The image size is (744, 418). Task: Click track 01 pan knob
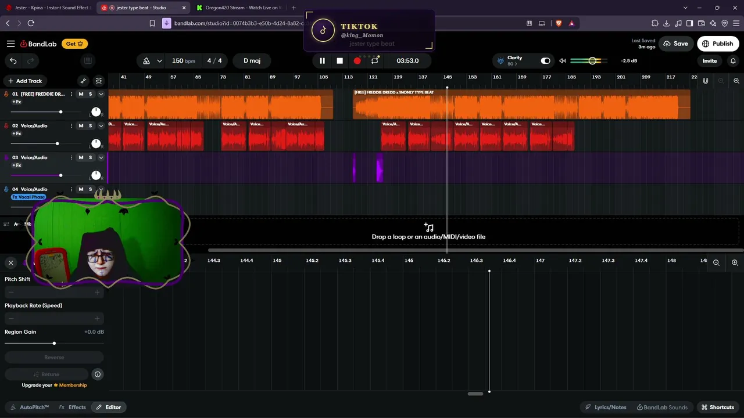click(96, 111)
